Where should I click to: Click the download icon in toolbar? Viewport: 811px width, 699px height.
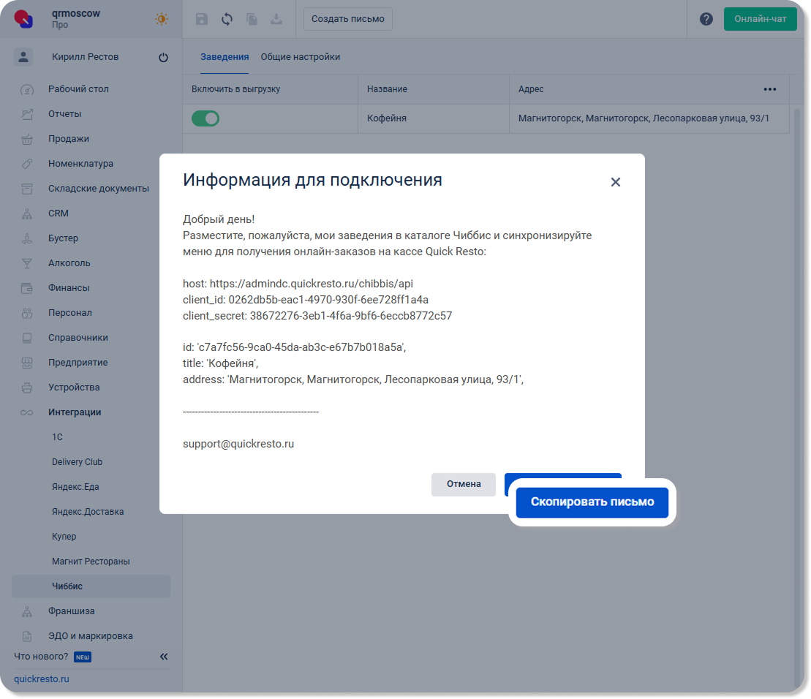pos(276,19)
